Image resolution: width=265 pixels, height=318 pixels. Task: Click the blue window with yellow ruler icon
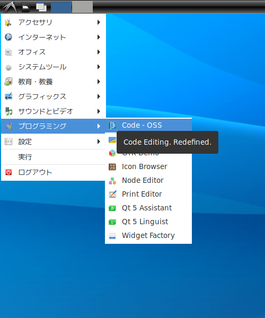(x=112, y=140)
